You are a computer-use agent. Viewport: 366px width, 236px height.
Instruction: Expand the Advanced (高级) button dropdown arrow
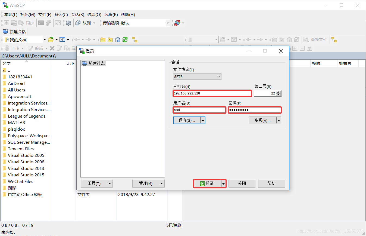(279, 120)
